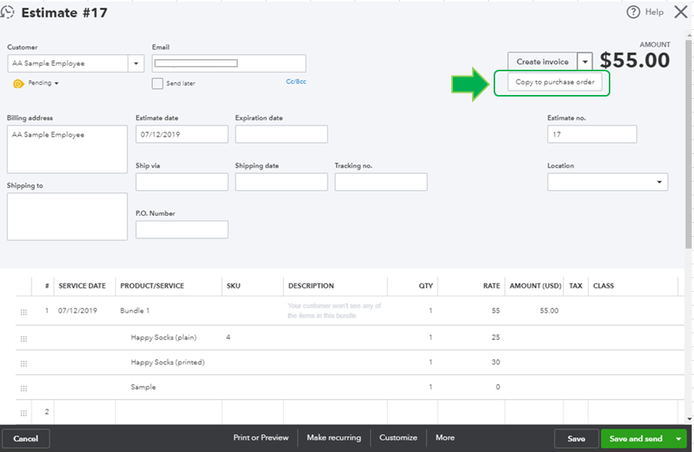Close the estimate with X icon

(x=680, y=12)
